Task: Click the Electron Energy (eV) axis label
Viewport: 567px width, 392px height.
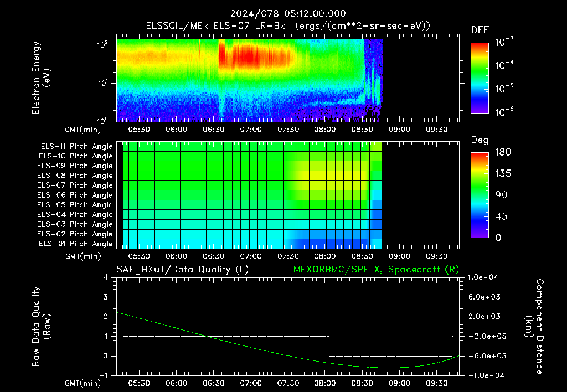Action: [x=41, y=78]
